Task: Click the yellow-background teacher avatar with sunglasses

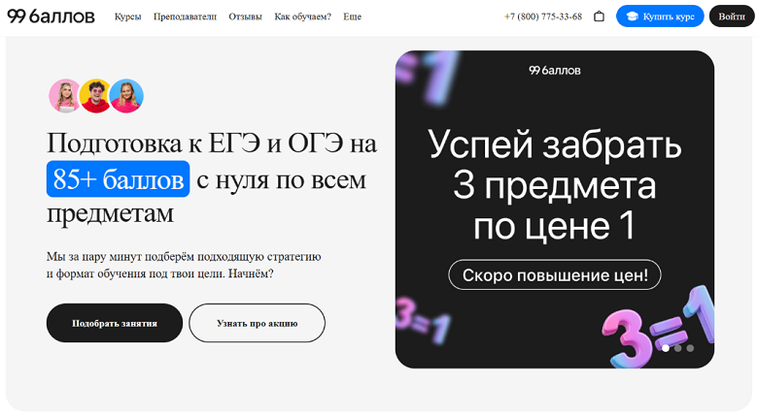Action: [x=95, y=96]
